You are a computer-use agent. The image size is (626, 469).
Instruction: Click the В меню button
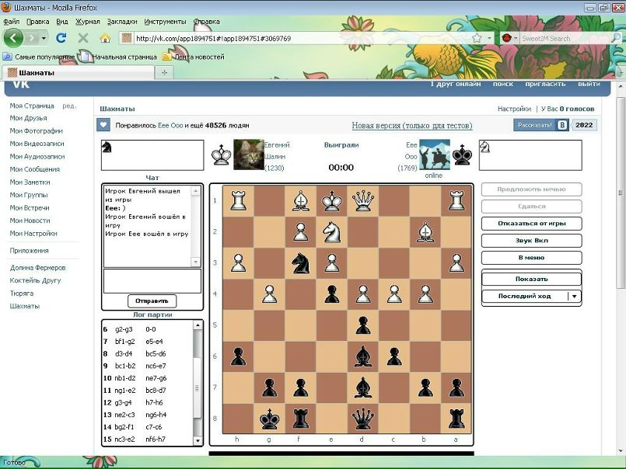(531, 258)
